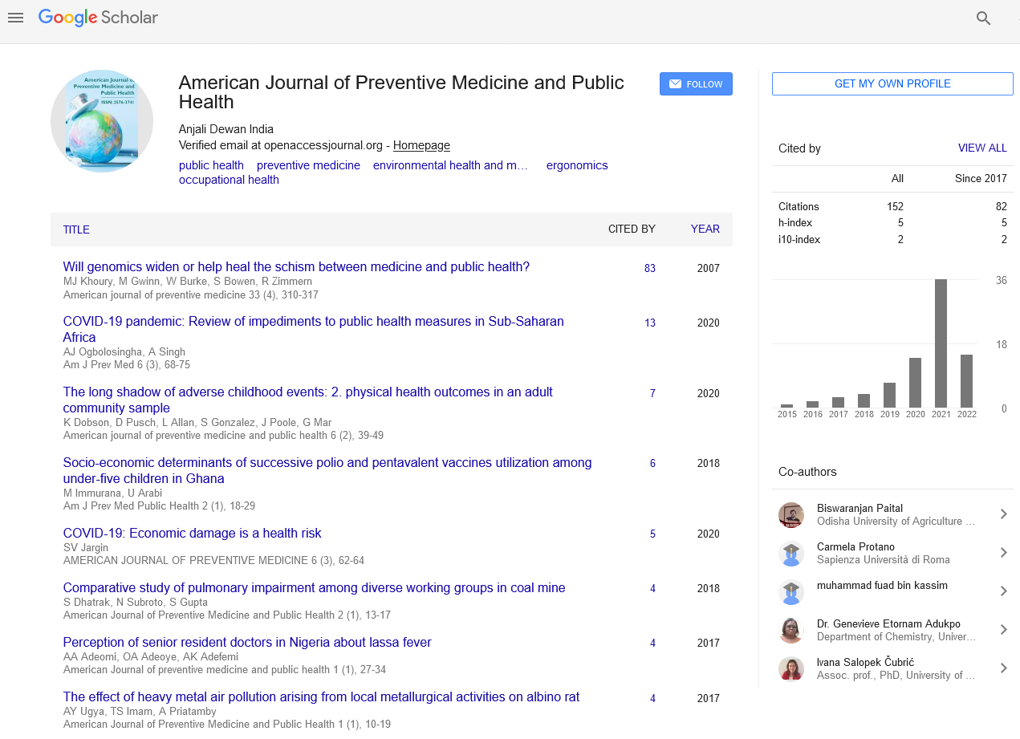Open View All citations link

(x=981, y=148)
